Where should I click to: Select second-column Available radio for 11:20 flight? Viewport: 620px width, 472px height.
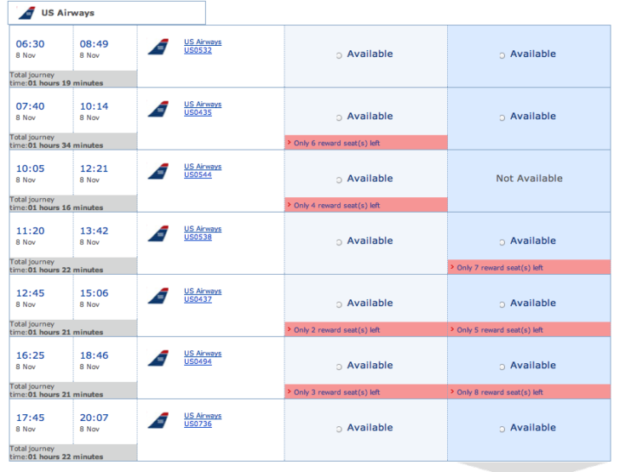point(502,242)
